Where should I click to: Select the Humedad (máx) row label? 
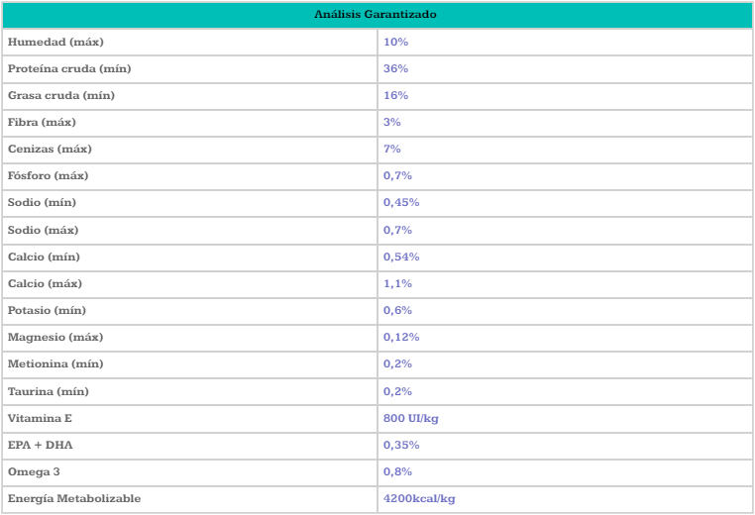tap(55, 43)
